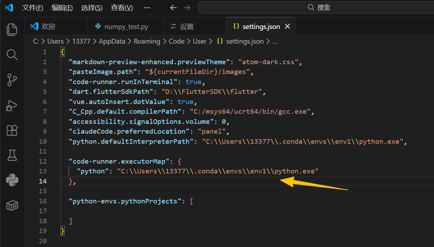Go back with the left navigation arrow

pos(173,8)
